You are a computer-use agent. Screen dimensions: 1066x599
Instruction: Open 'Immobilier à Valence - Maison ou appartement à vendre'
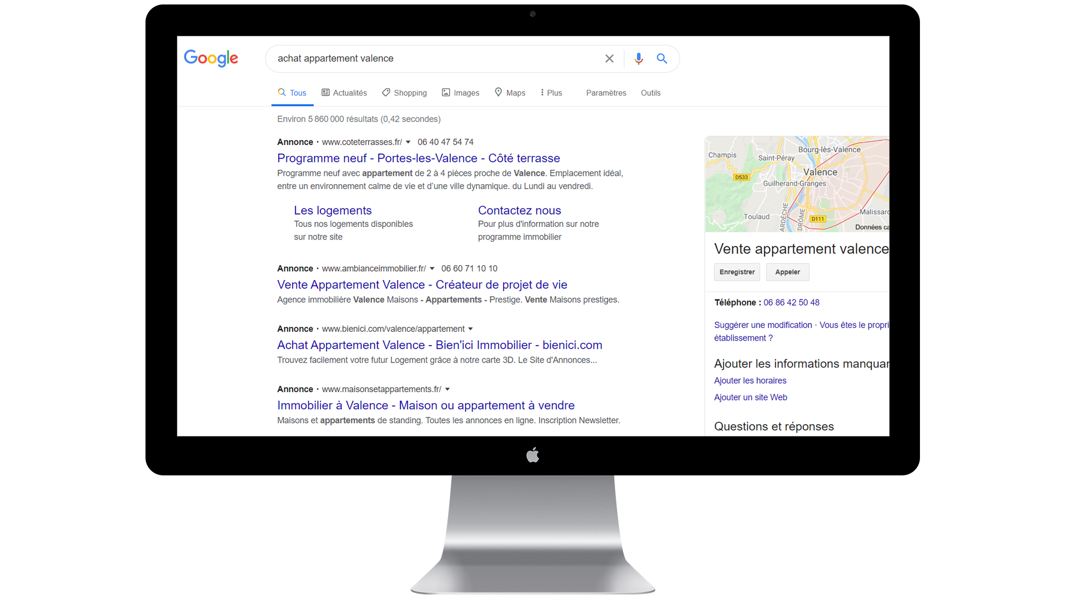tap(426, 405)
